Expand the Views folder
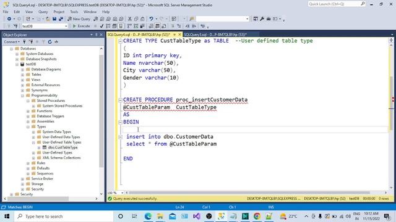The height and width of the screenshot is (222, 396). coord(22,80)
